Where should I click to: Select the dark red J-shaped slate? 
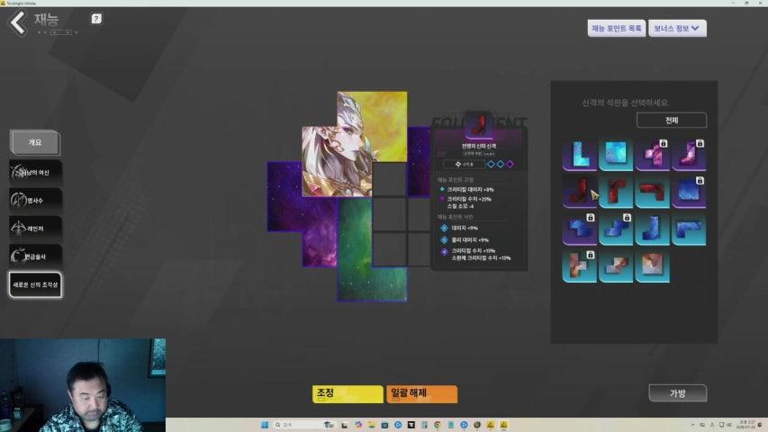click(x=580, y=192)
